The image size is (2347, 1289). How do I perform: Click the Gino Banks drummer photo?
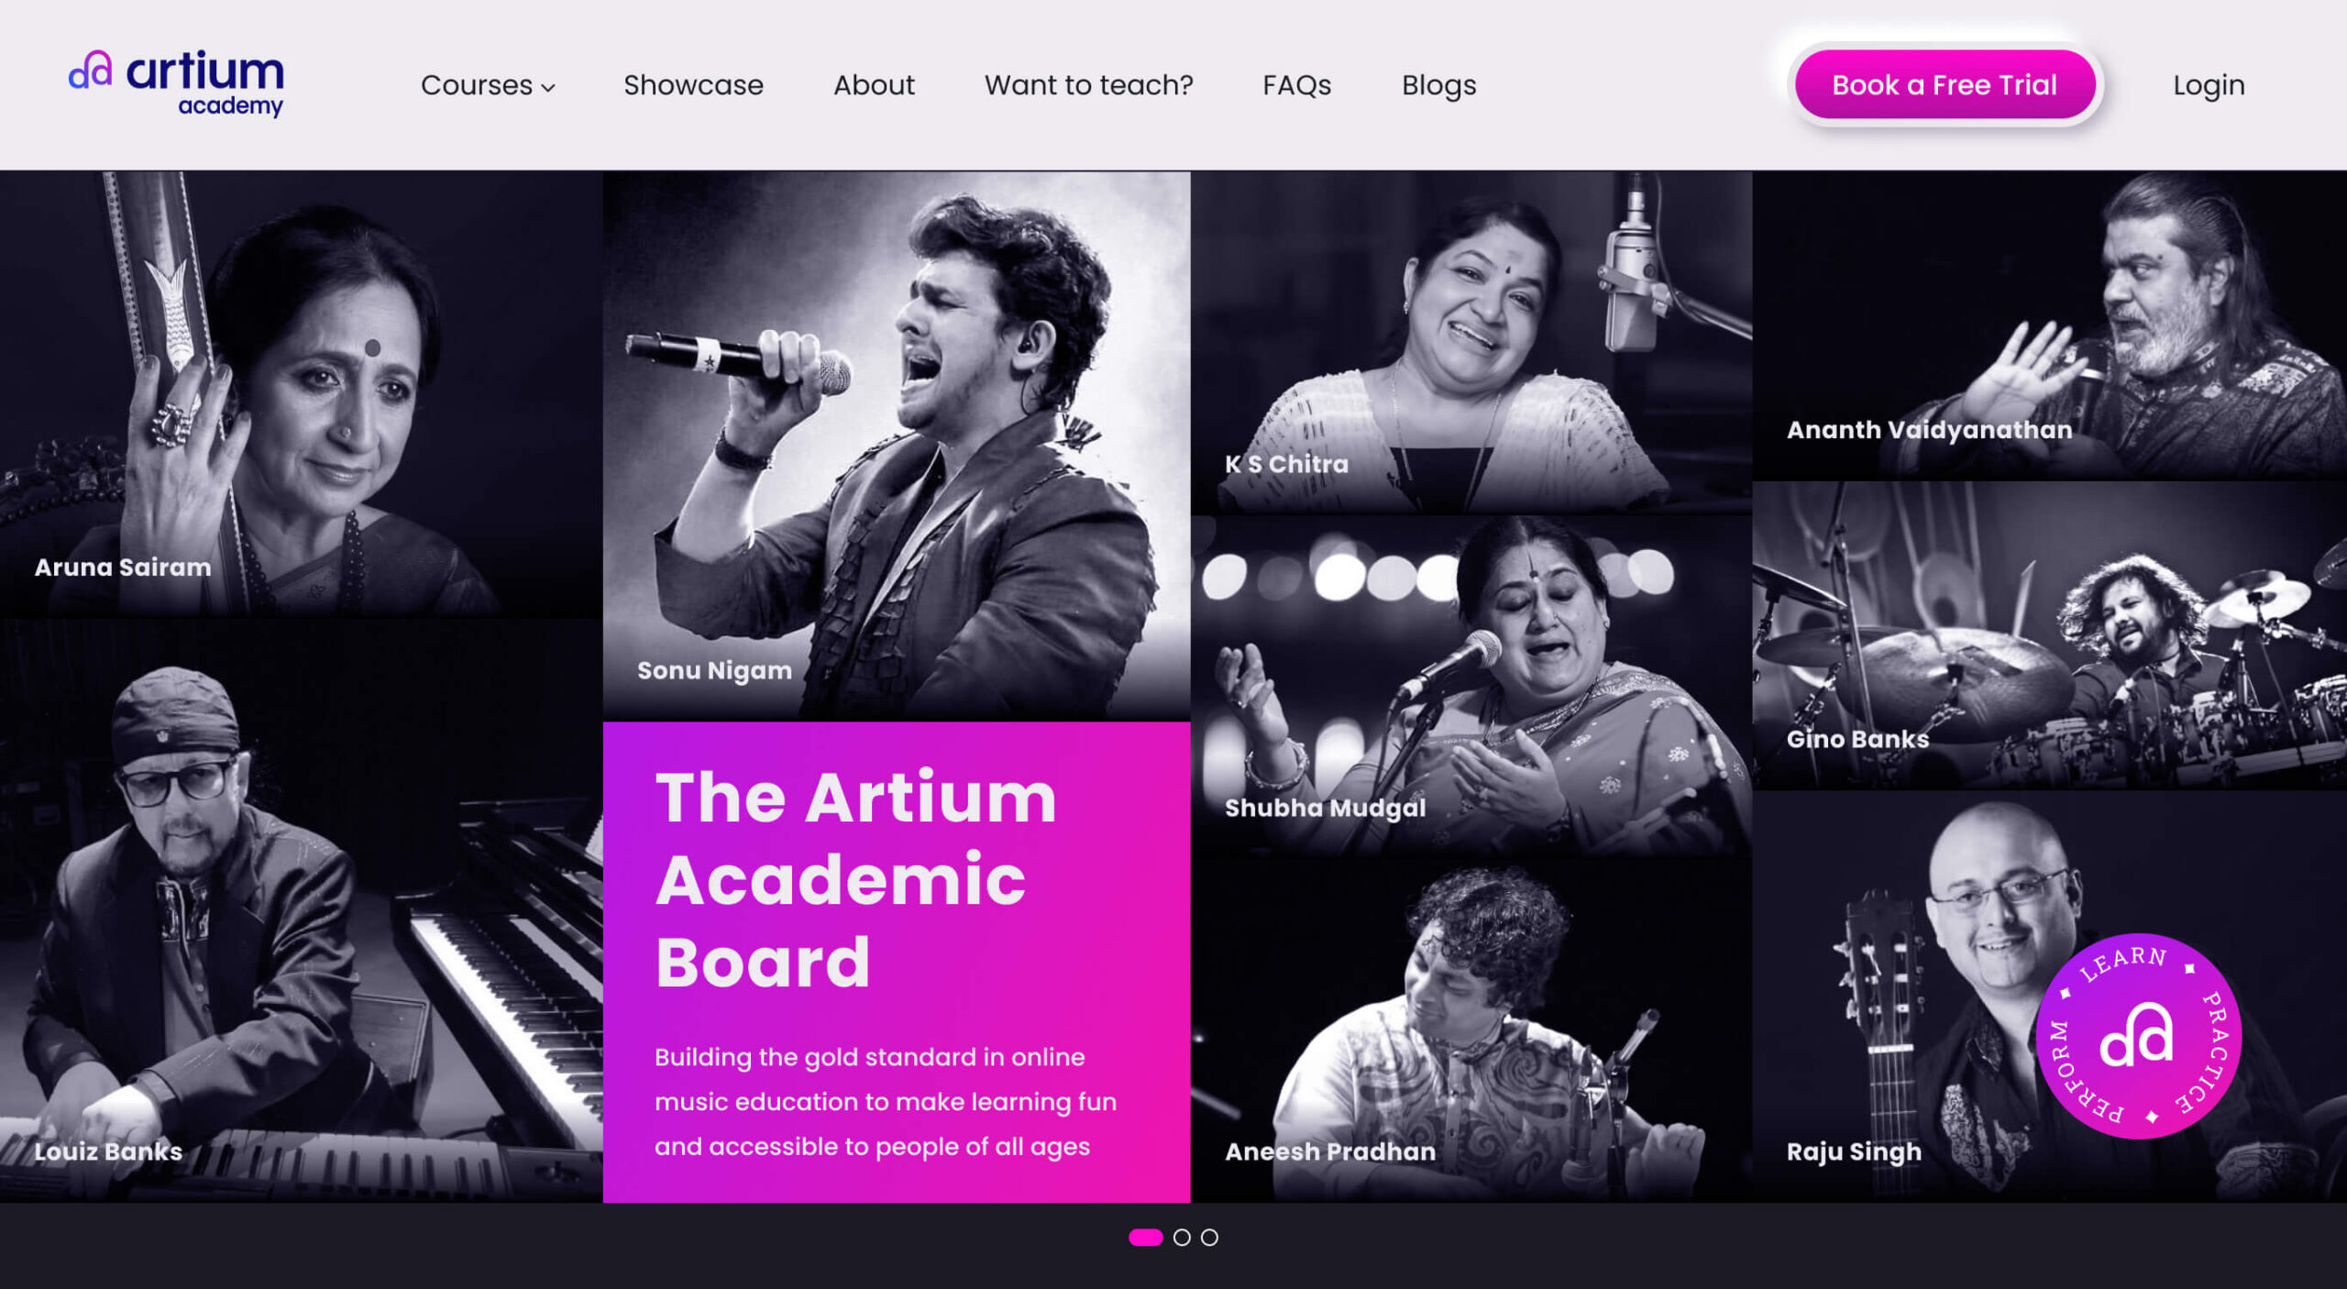click(x=2049, y=635)
